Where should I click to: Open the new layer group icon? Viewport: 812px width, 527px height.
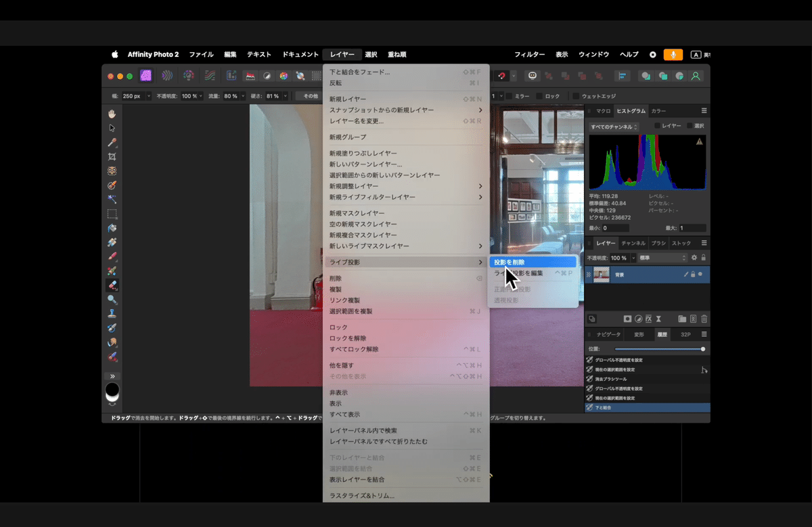tap(683, 319)
